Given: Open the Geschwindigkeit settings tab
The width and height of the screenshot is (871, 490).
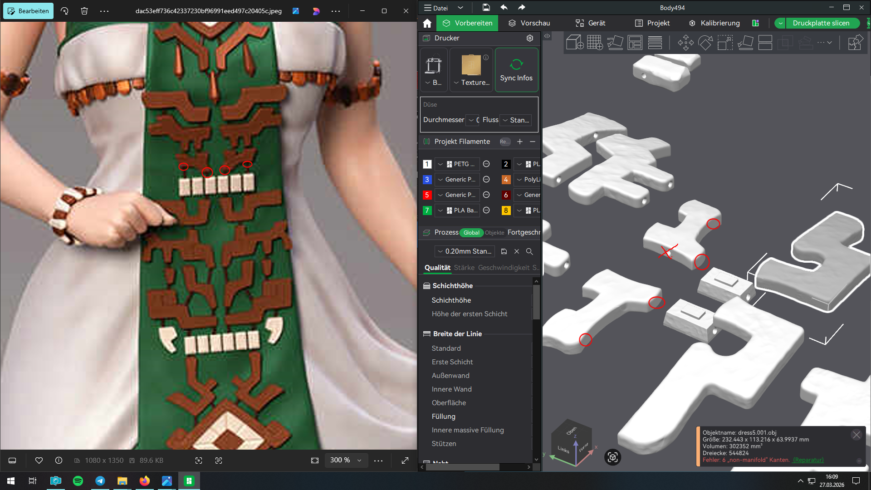Looking at the screenshot, I should pyautogui.click(x=504, y=268).
